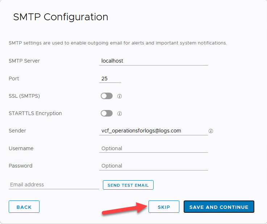Click the STARTTLS Encryption info icon

point(120,114)
